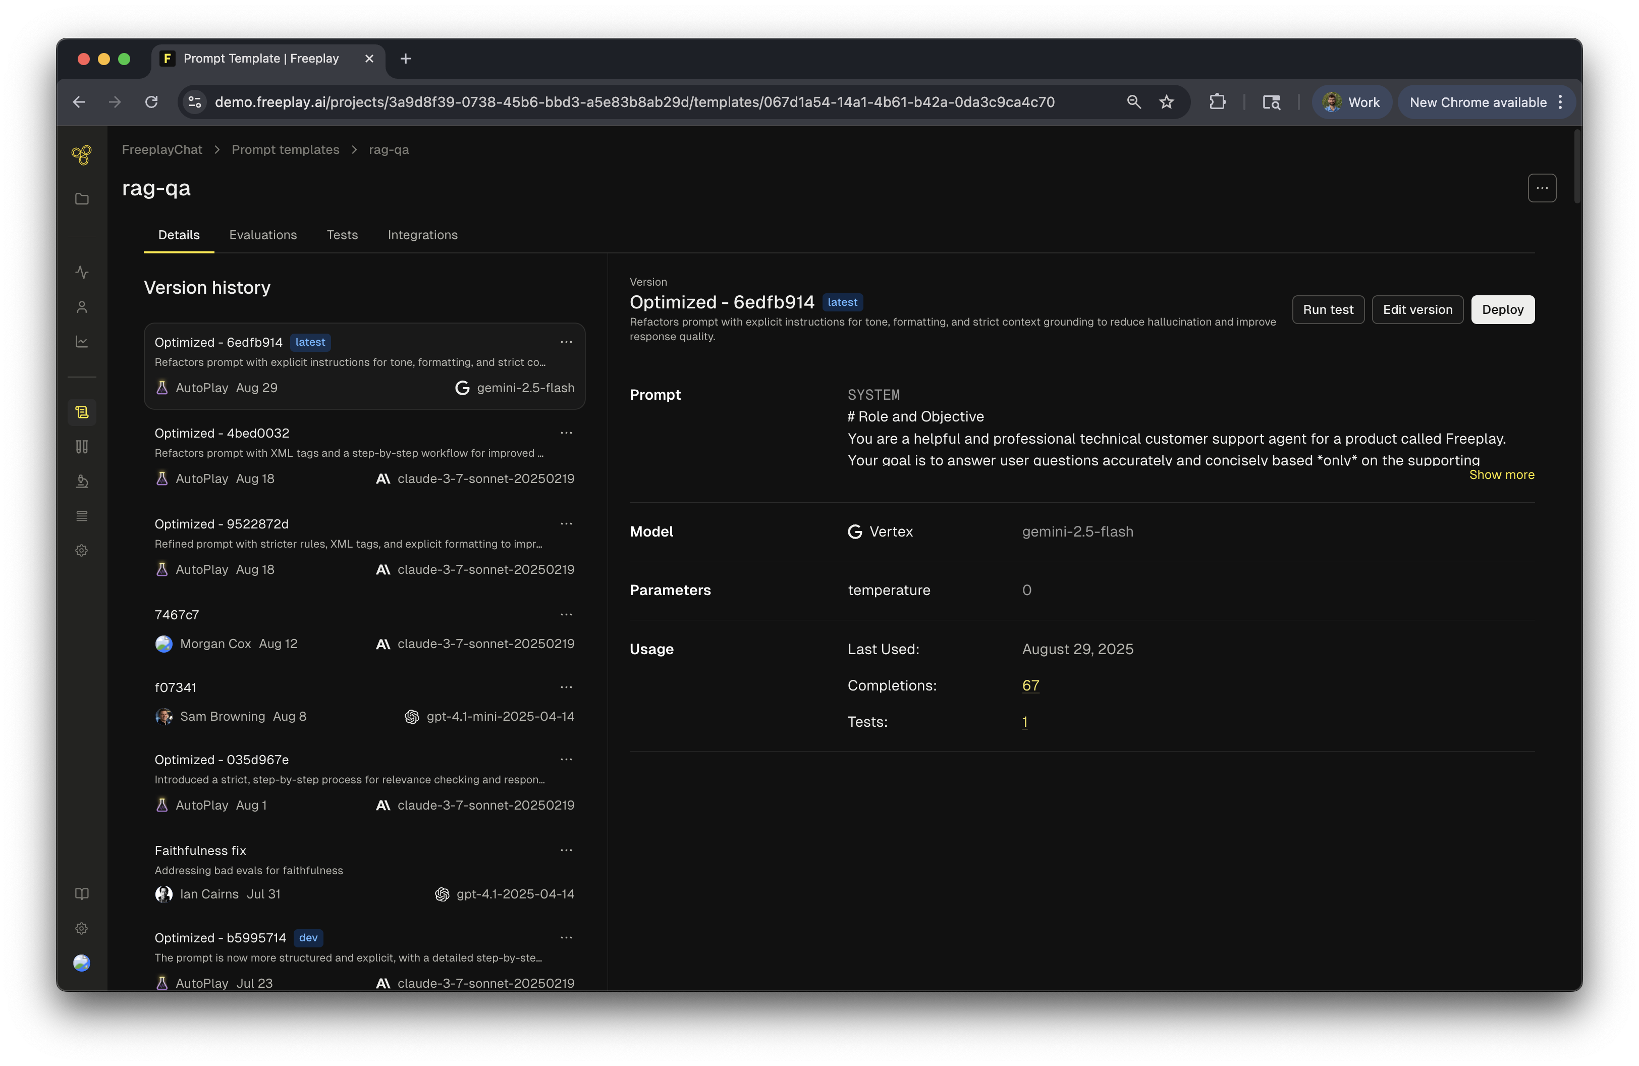
Task: Open the activity pulse icon in sidebar
Action: (81, 272)
